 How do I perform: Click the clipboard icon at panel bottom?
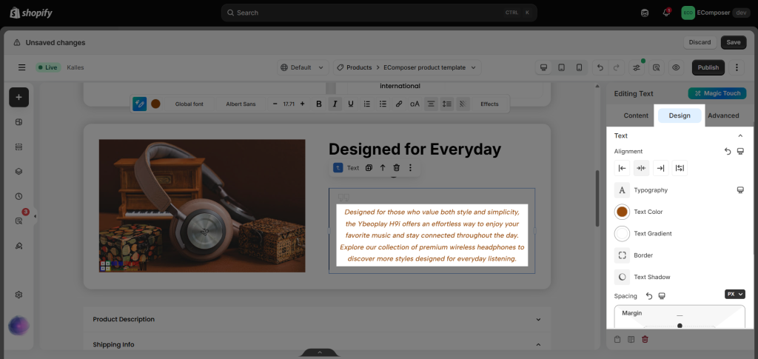(x=617, y=339)
